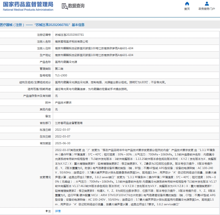Image resolution: width=220 pixels, height=215 pixels.
Task: Click the 批准日期 value 2022-03-07
Action: (x=63, y=130)
